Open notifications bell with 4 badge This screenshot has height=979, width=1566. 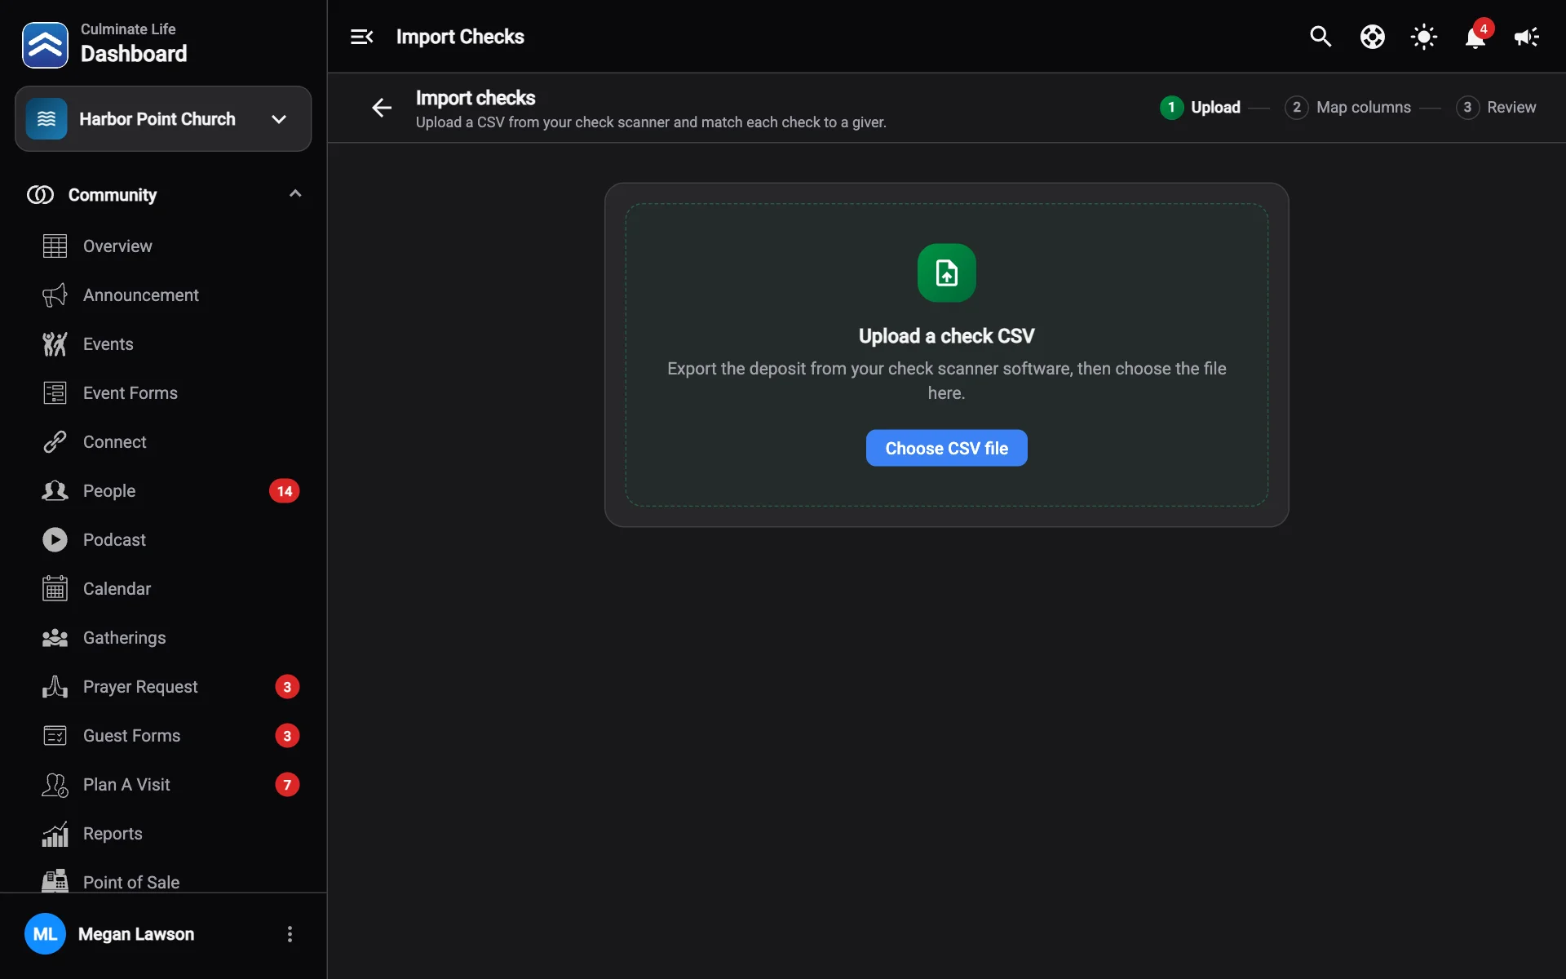click(1475, 37)
